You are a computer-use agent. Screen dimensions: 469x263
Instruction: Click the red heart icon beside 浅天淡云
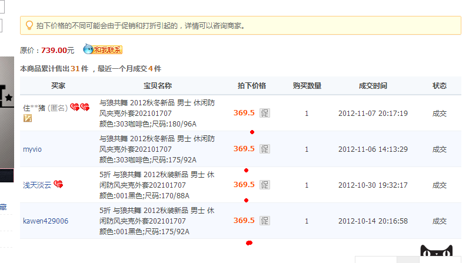coord(58,185)
